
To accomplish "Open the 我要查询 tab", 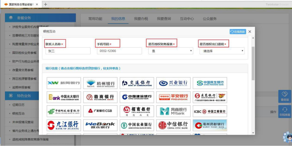I will tap(164, 19).
